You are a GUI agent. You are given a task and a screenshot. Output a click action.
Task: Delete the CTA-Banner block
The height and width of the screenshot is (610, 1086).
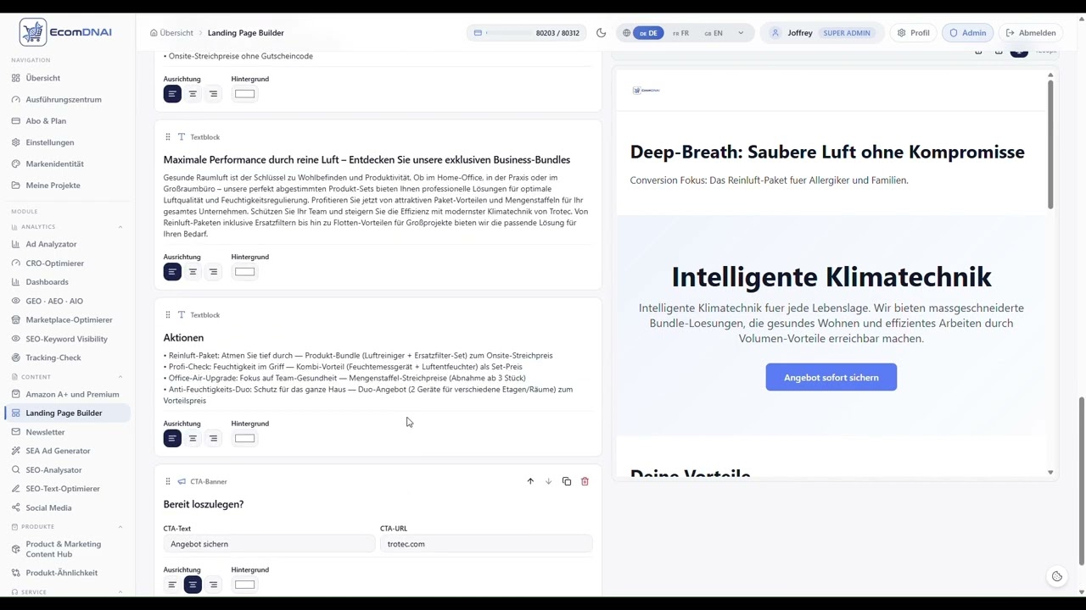point(585,481)
